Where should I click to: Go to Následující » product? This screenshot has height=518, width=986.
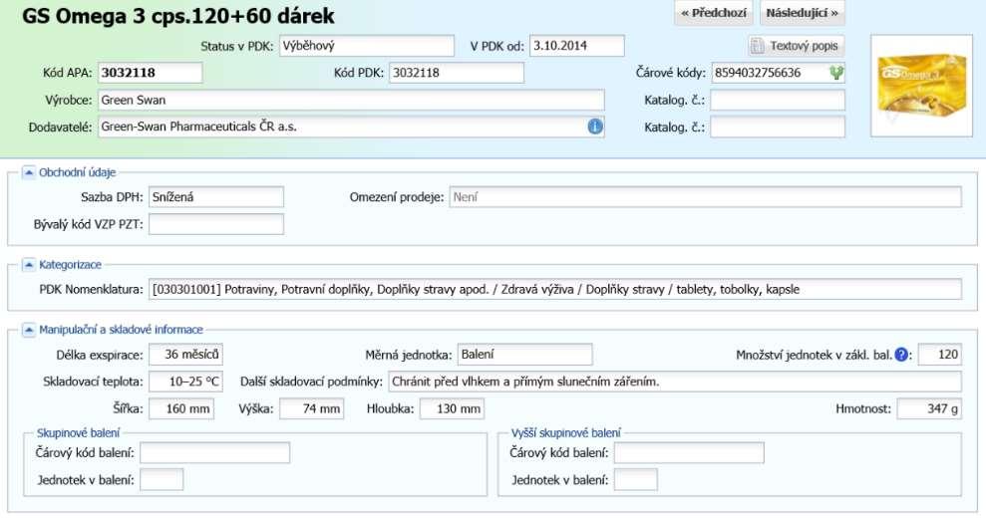pyautogui.click(x=802, y=13)
